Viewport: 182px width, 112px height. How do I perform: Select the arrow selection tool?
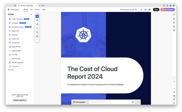pyautogui.click(x=37, y=16)
